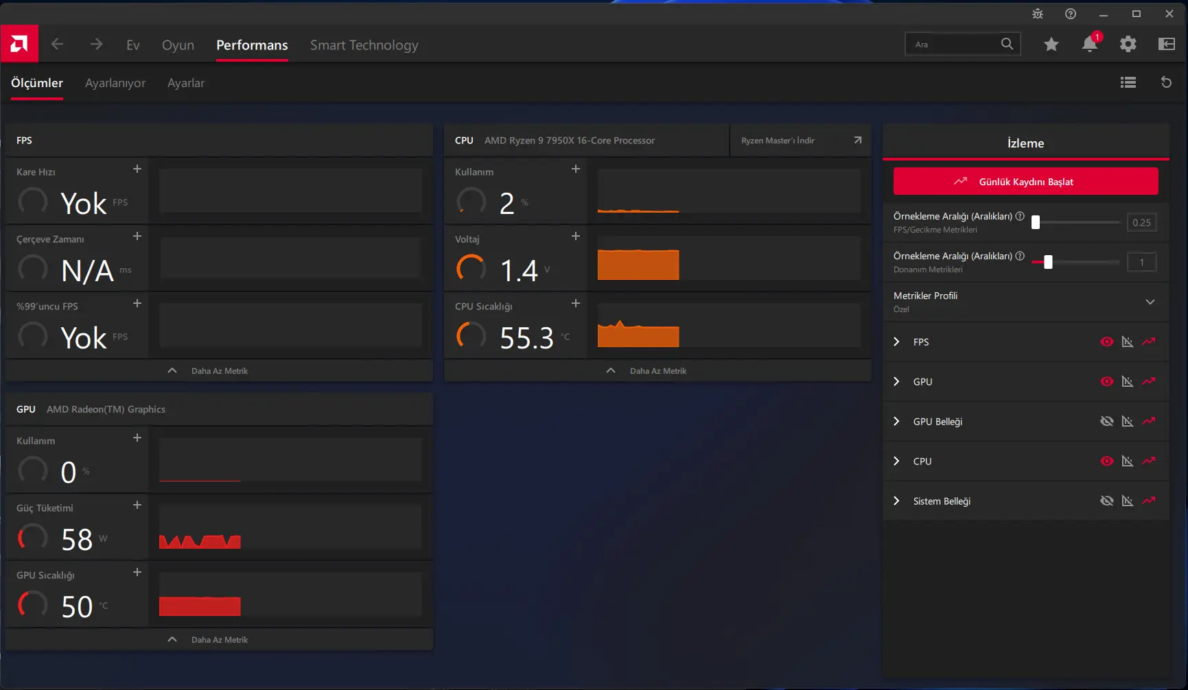This screenshot has width=1188, height=690.
Task: Click the AMD logo home icon
Action: [x=19, y=44]
